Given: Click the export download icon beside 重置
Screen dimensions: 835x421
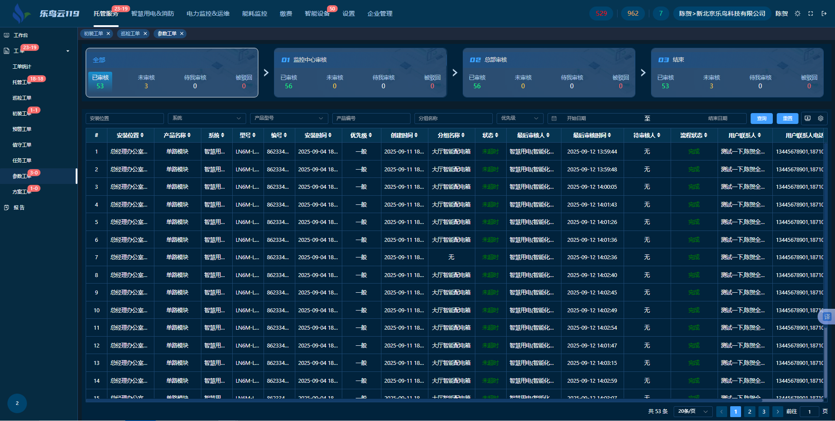Looking at the screenshot, I should 808,118.
